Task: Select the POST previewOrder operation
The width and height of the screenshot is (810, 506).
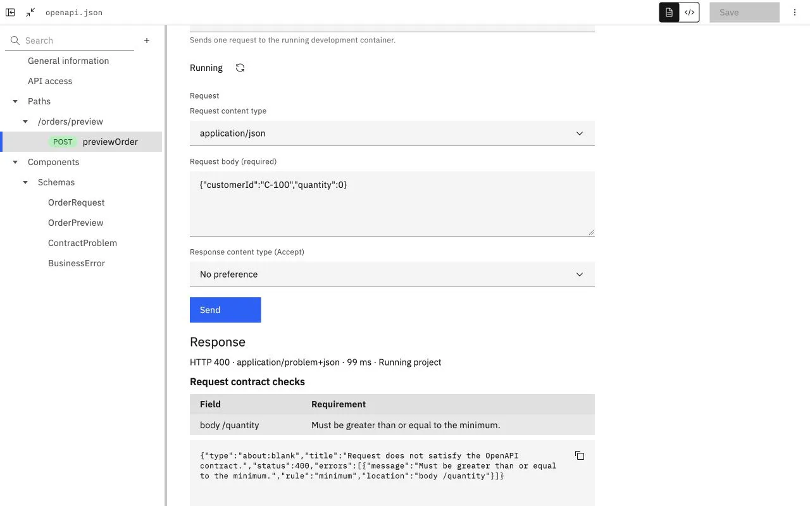Action: tap(82, 142)
